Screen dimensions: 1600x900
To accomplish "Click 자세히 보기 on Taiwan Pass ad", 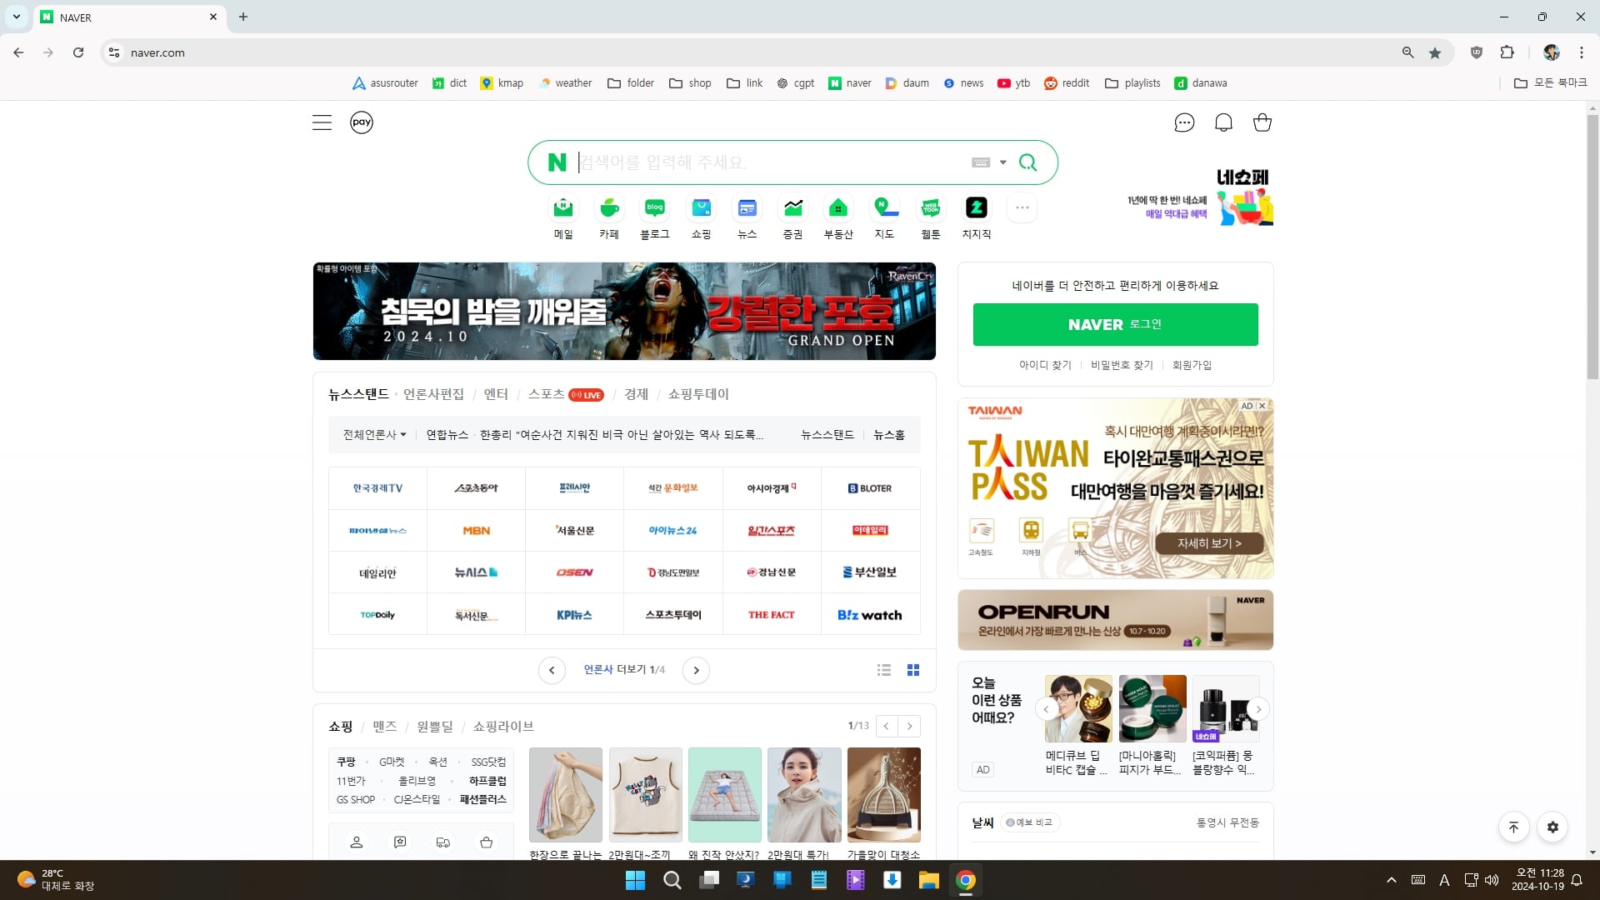I will 1209,543.
